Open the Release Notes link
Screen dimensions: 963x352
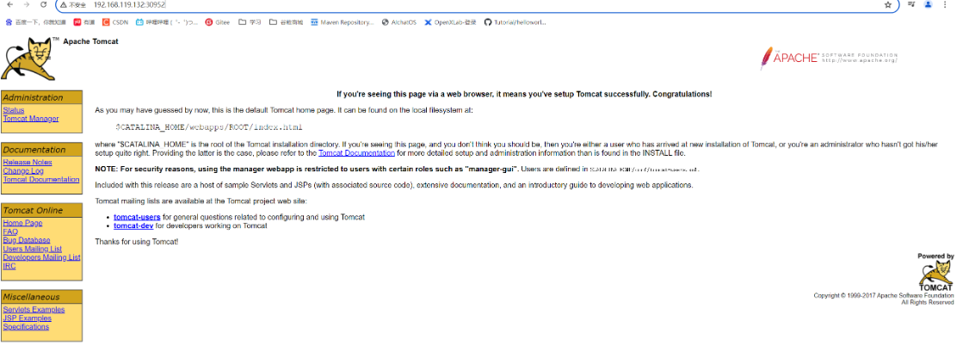point(28,162)
